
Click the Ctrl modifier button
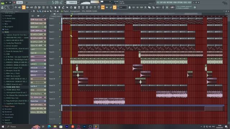click(133, 7)
